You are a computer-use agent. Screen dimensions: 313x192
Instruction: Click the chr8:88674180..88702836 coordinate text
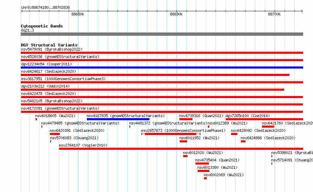[x=45, y=7]
